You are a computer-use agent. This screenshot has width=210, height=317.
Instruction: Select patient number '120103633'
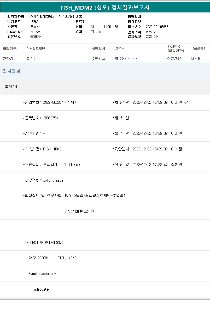tap(198, 49)
